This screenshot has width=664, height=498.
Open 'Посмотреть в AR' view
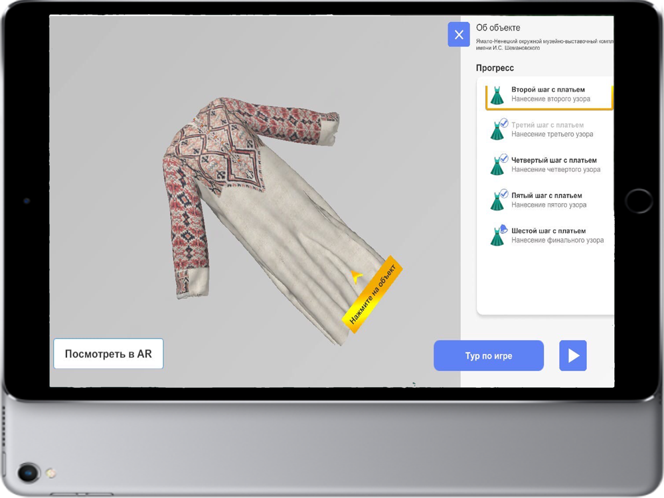click(x=108, y=354)
